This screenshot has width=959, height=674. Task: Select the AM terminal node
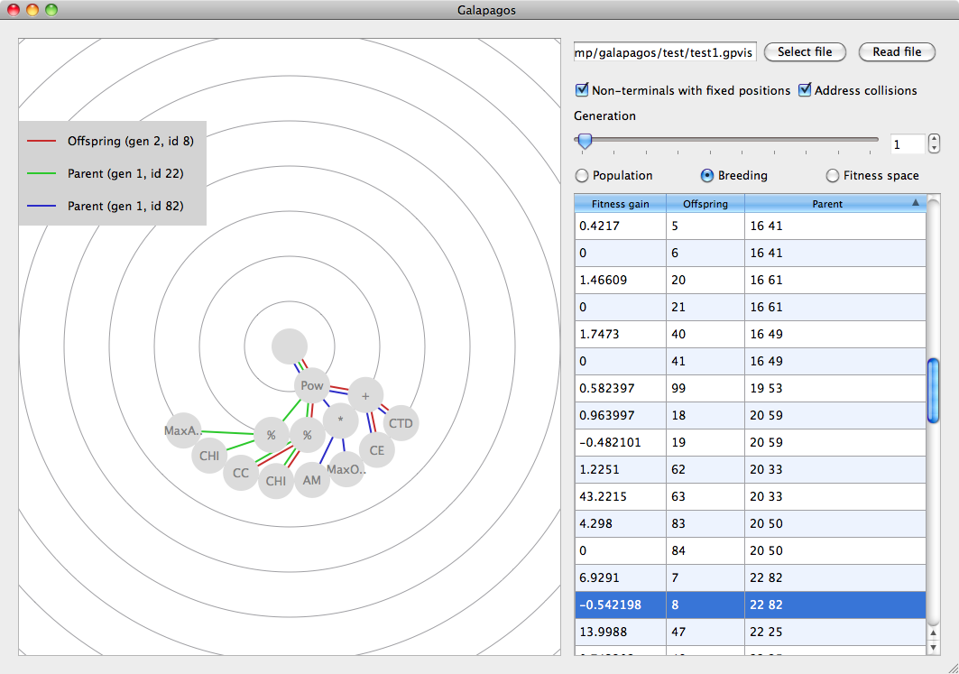pos(311,480)
